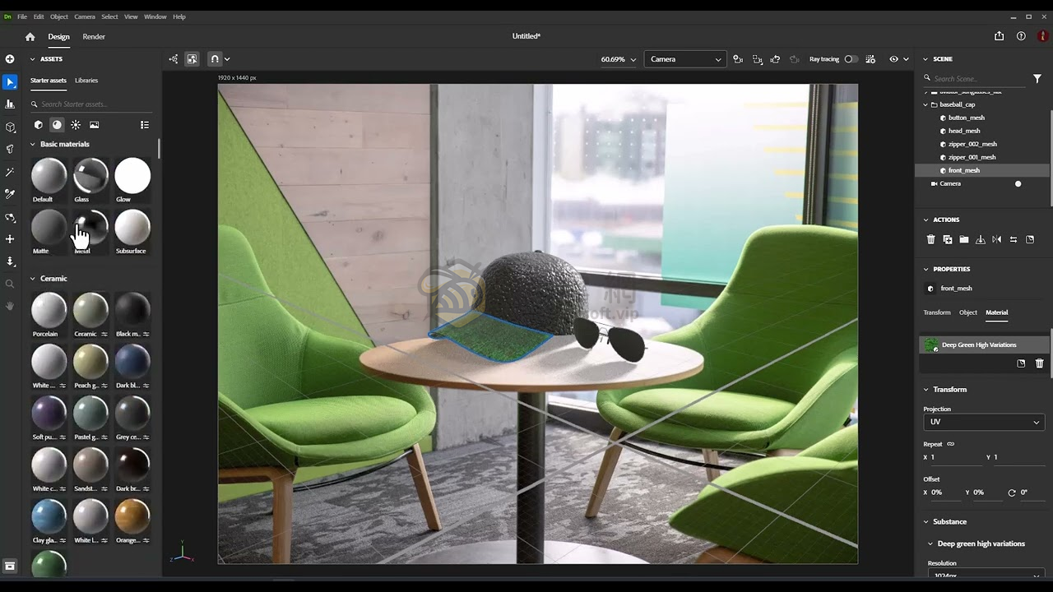Filter starter assets by models

pyautogui.click(x=38, y=125)
